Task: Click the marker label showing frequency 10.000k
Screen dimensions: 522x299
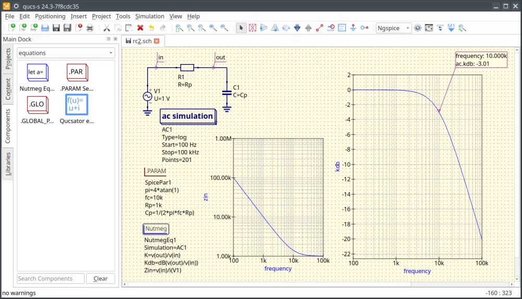Action: click(481, 60)
